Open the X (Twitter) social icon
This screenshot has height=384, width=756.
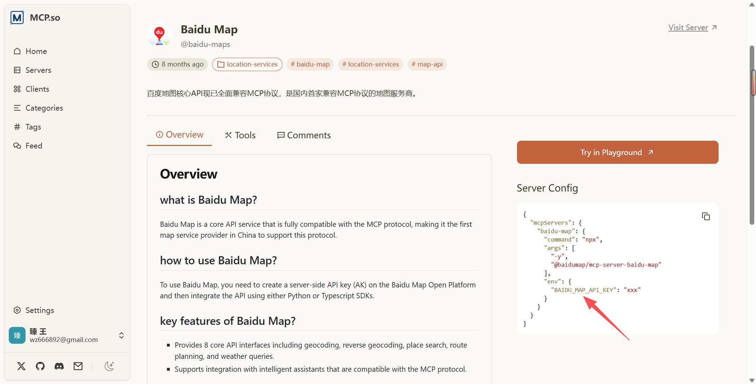pyautogui.click(x=21, y=366)
